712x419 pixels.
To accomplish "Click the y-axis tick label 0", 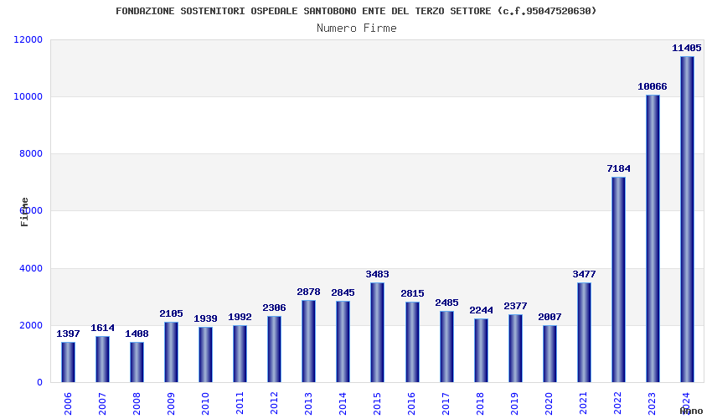I will 40,383.
